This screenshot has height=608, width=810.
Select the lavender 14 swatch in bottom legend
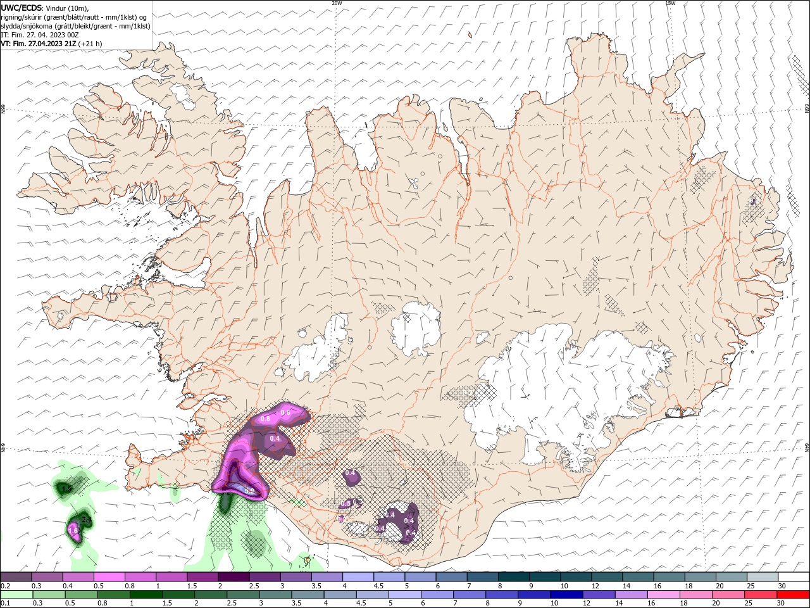point(631,595)
